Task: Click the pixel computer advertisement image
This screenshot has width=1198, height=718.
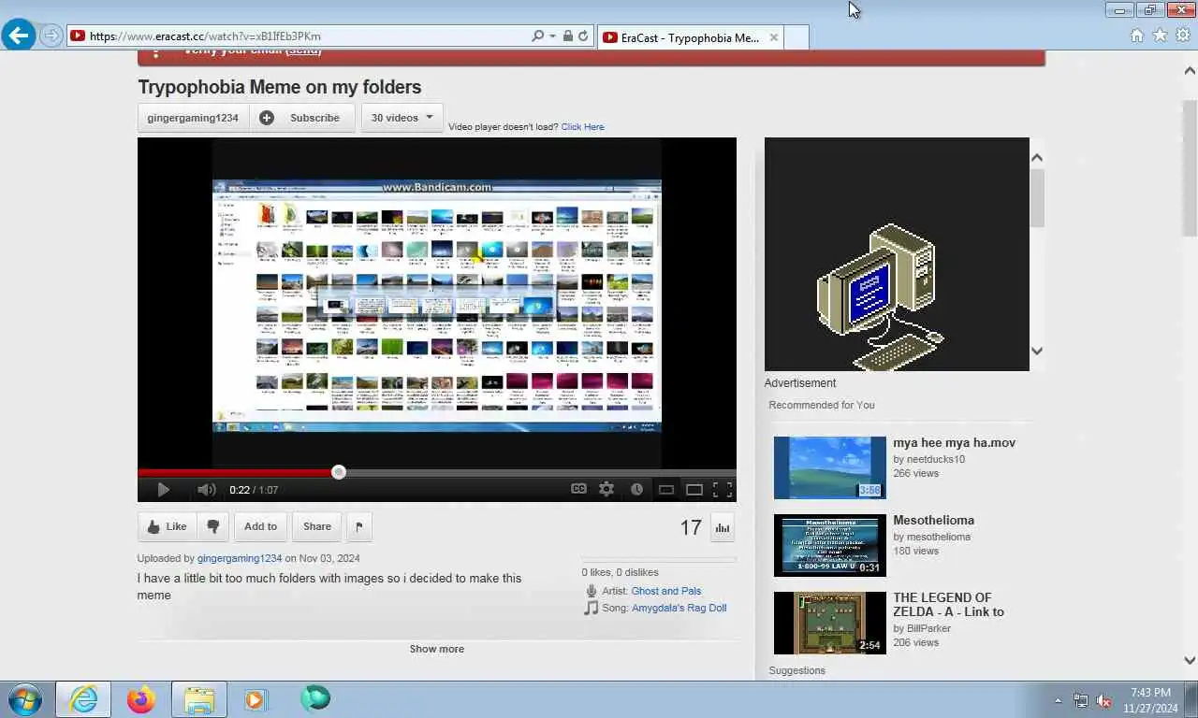Action: point(897,254)
